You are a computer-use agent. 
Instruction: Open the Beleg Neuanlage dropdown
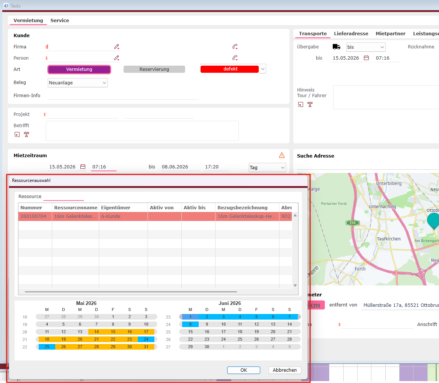click(78, 83)
